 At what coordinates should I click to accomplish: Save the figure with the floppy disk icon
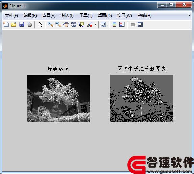click(22, 24)
